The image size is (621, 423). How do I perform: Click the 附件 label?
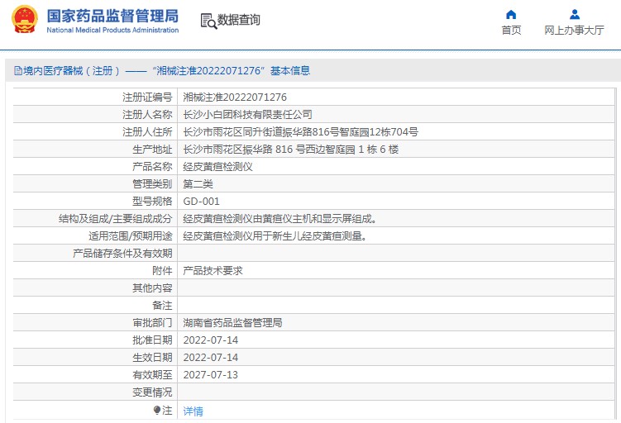[162, 271]
